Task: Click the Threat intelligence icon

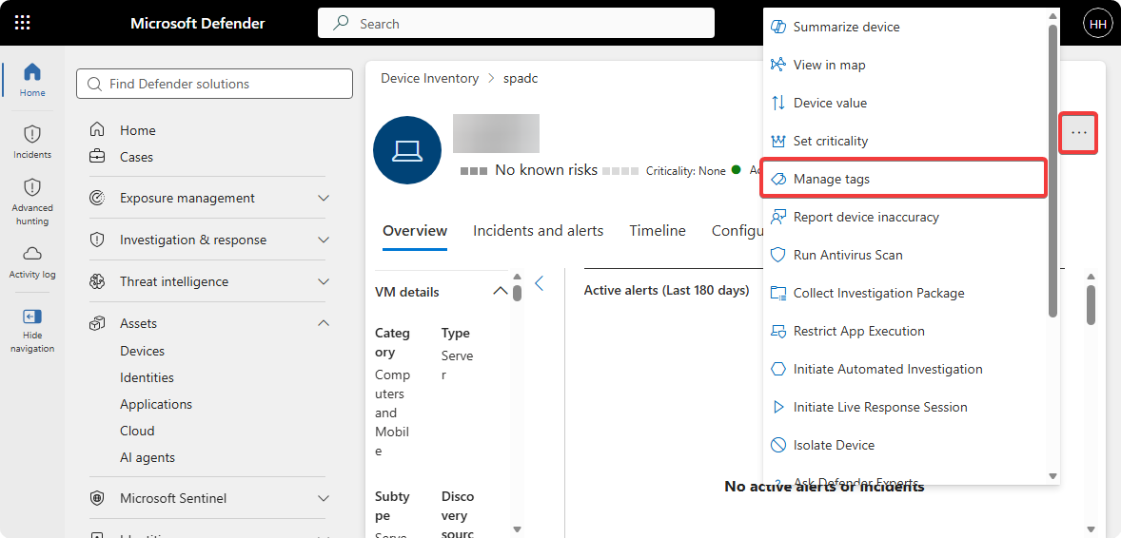Action: point(97,281)
